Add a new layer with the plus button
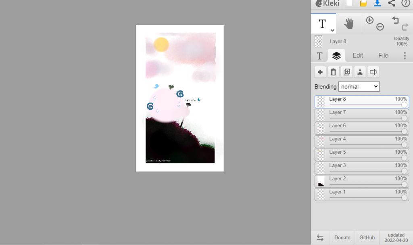 pyautogui.click(x=320, y=72)
